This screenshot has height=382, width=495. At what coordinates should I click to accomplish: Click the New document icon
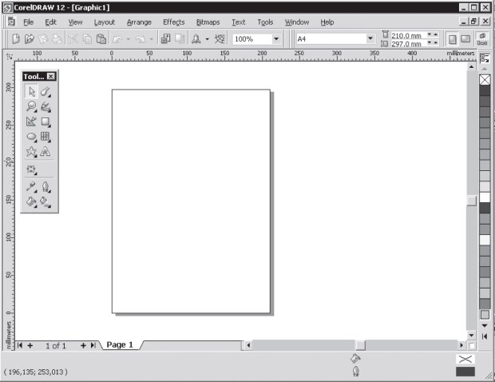pos(16,39)
